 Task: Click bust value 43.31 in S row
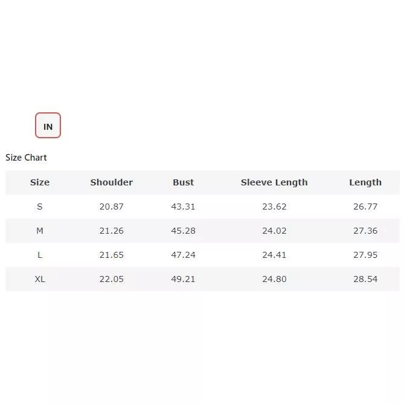(x=183, y=207)
